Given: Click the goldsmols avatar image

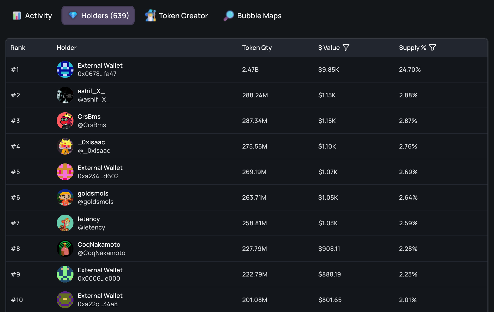Looking at the screenshot, I should pos(65,197).
